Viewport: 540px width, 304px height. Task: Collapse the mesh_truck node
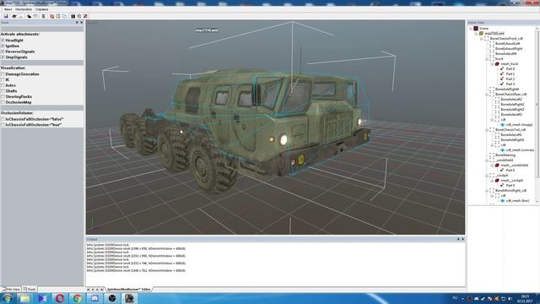[x=492, y=64]
